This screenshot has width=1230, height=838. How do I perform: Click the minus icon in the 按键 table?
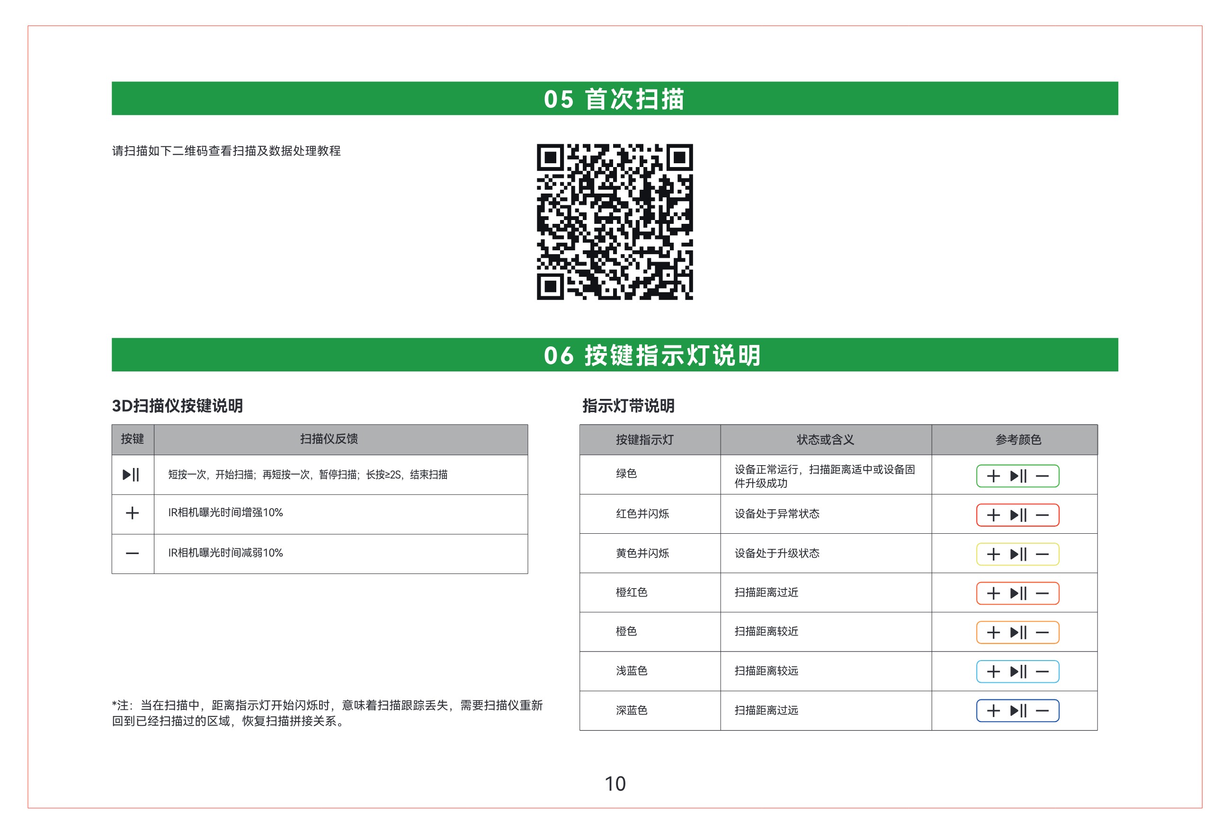[132, 553]
